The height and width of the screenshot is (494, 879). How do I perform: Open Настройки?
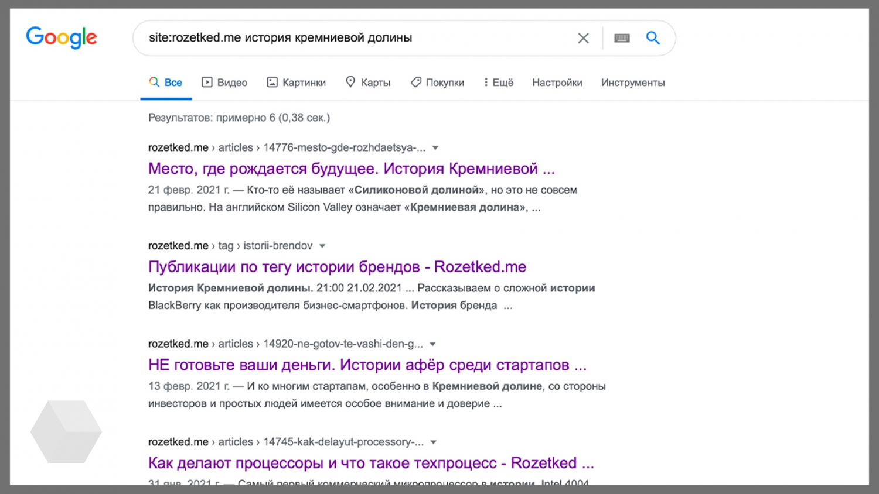point(557,83)
